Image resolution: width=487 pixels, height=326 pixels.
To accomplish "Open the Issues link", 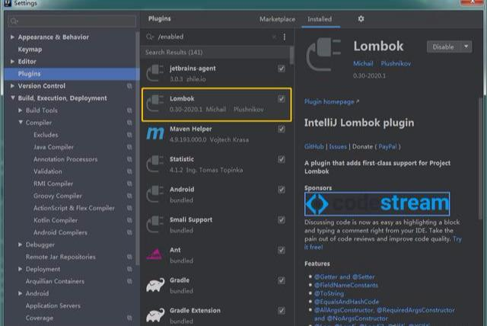I will pos(338,146).
